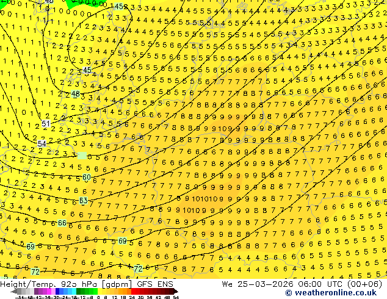Click the contour label 51
This screenshot has width=387, height=299.
point(46,123)
